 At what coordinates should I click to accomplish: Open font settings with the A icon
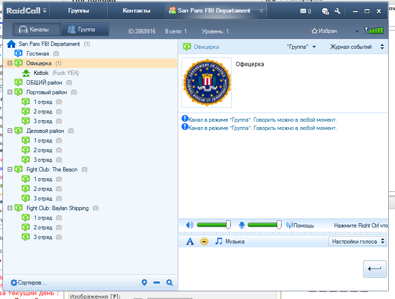pos(190,242)
